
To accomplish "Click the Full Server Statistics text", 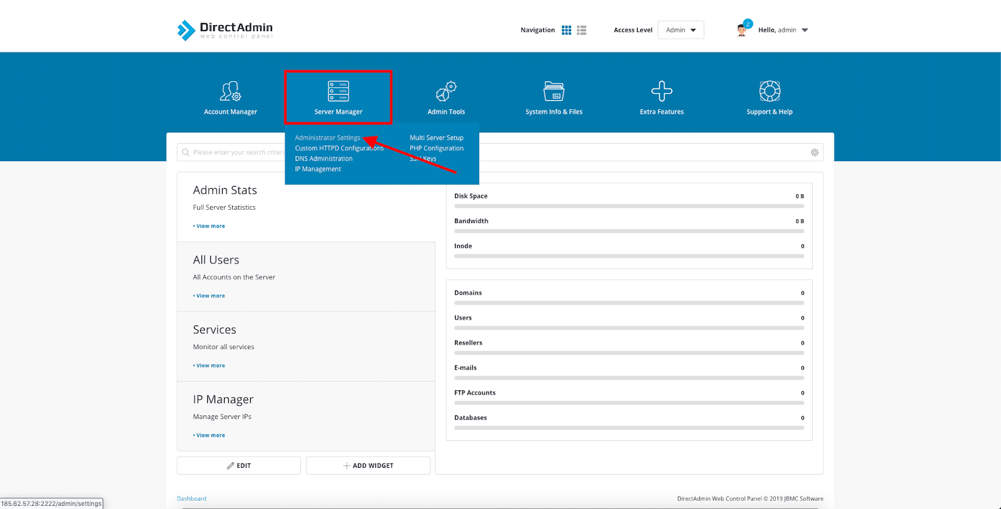I will tap(224, 207).
